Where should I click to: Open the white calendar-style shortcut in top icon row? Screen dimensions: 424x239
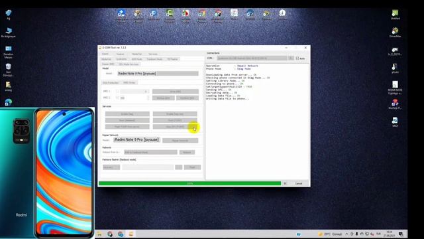pyautogui.click(x=234, y=14)
